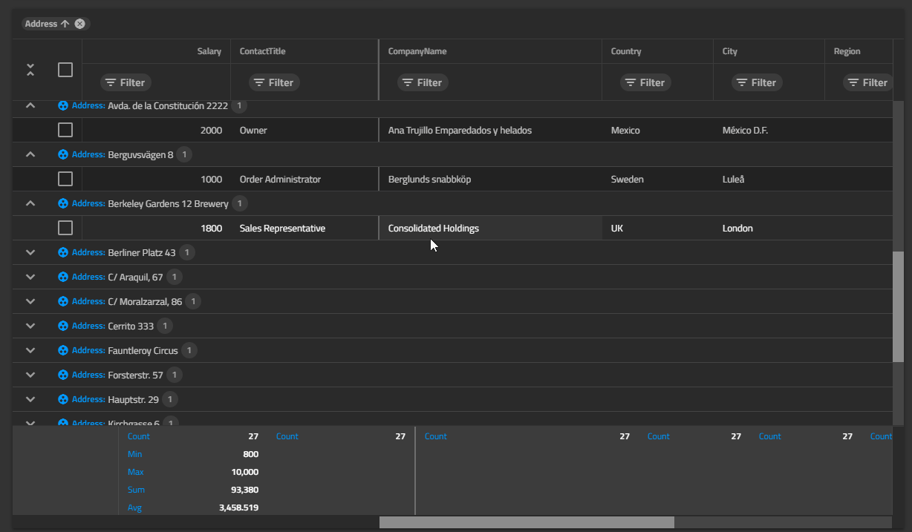Open the filter funnel for the Salary column
The width and height of the screenshot is (912, 532).
[125, 82]
